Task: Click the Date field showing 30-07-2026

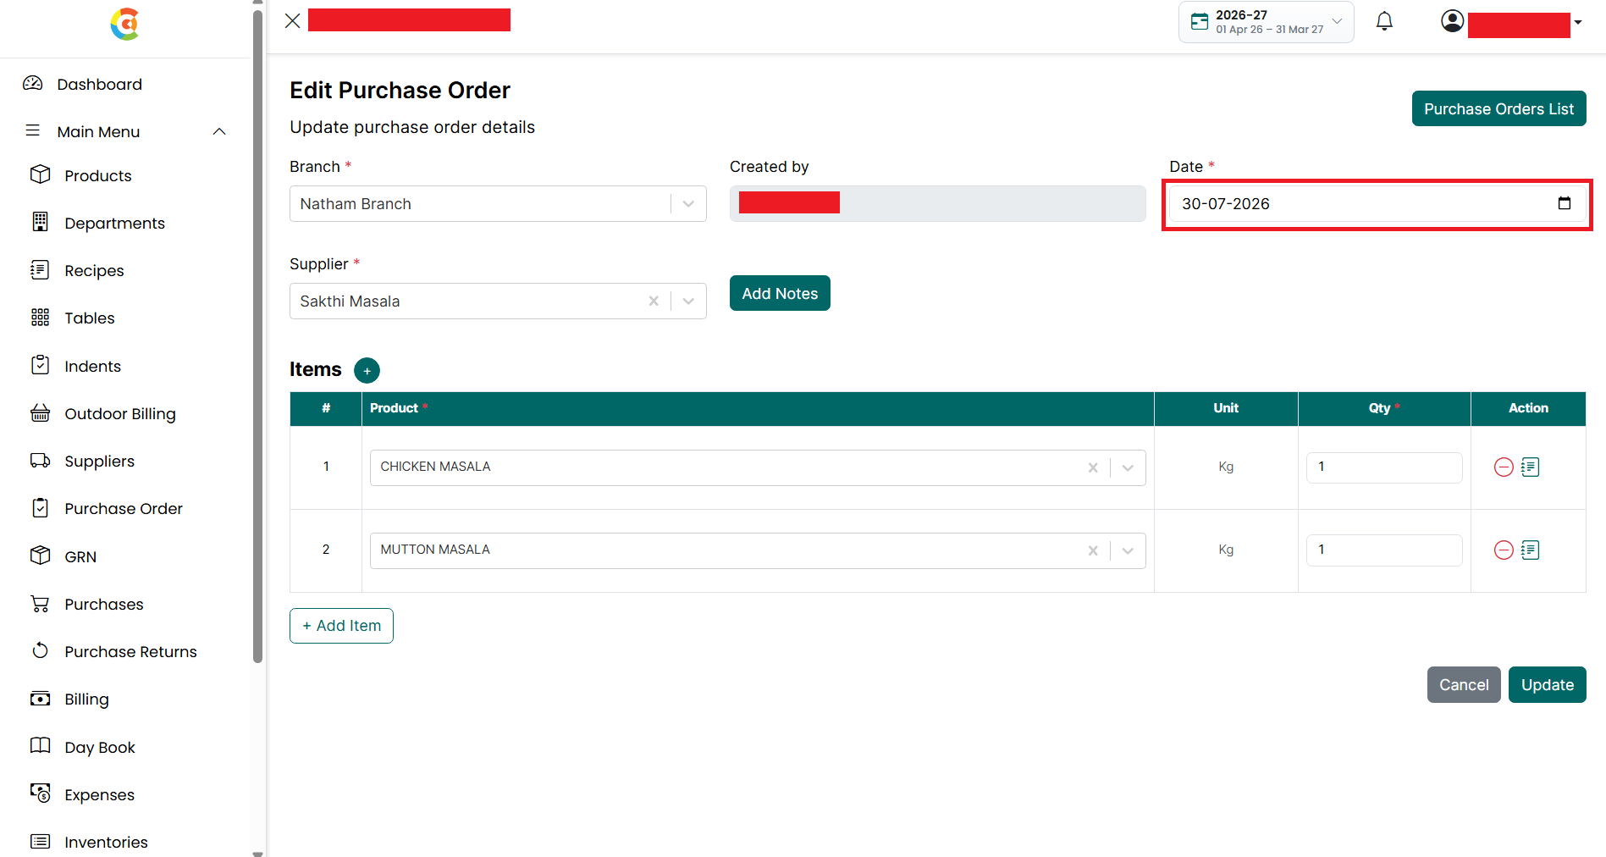Action: [1377, 204]
